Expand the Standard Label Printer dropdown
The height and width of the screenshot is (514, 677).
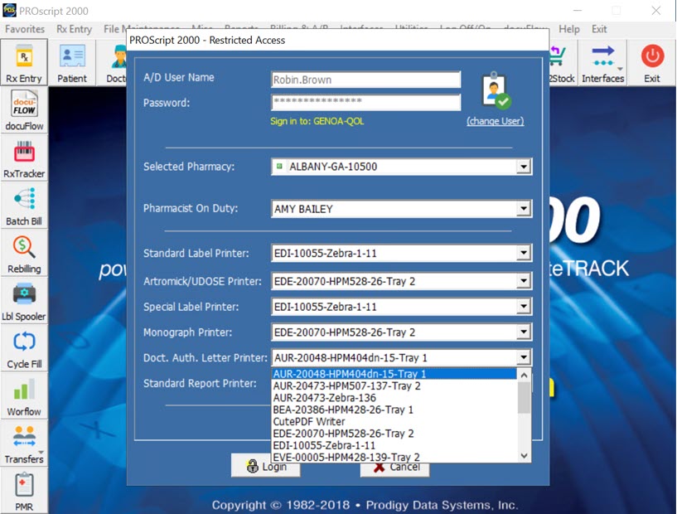[x=525, y=253]
